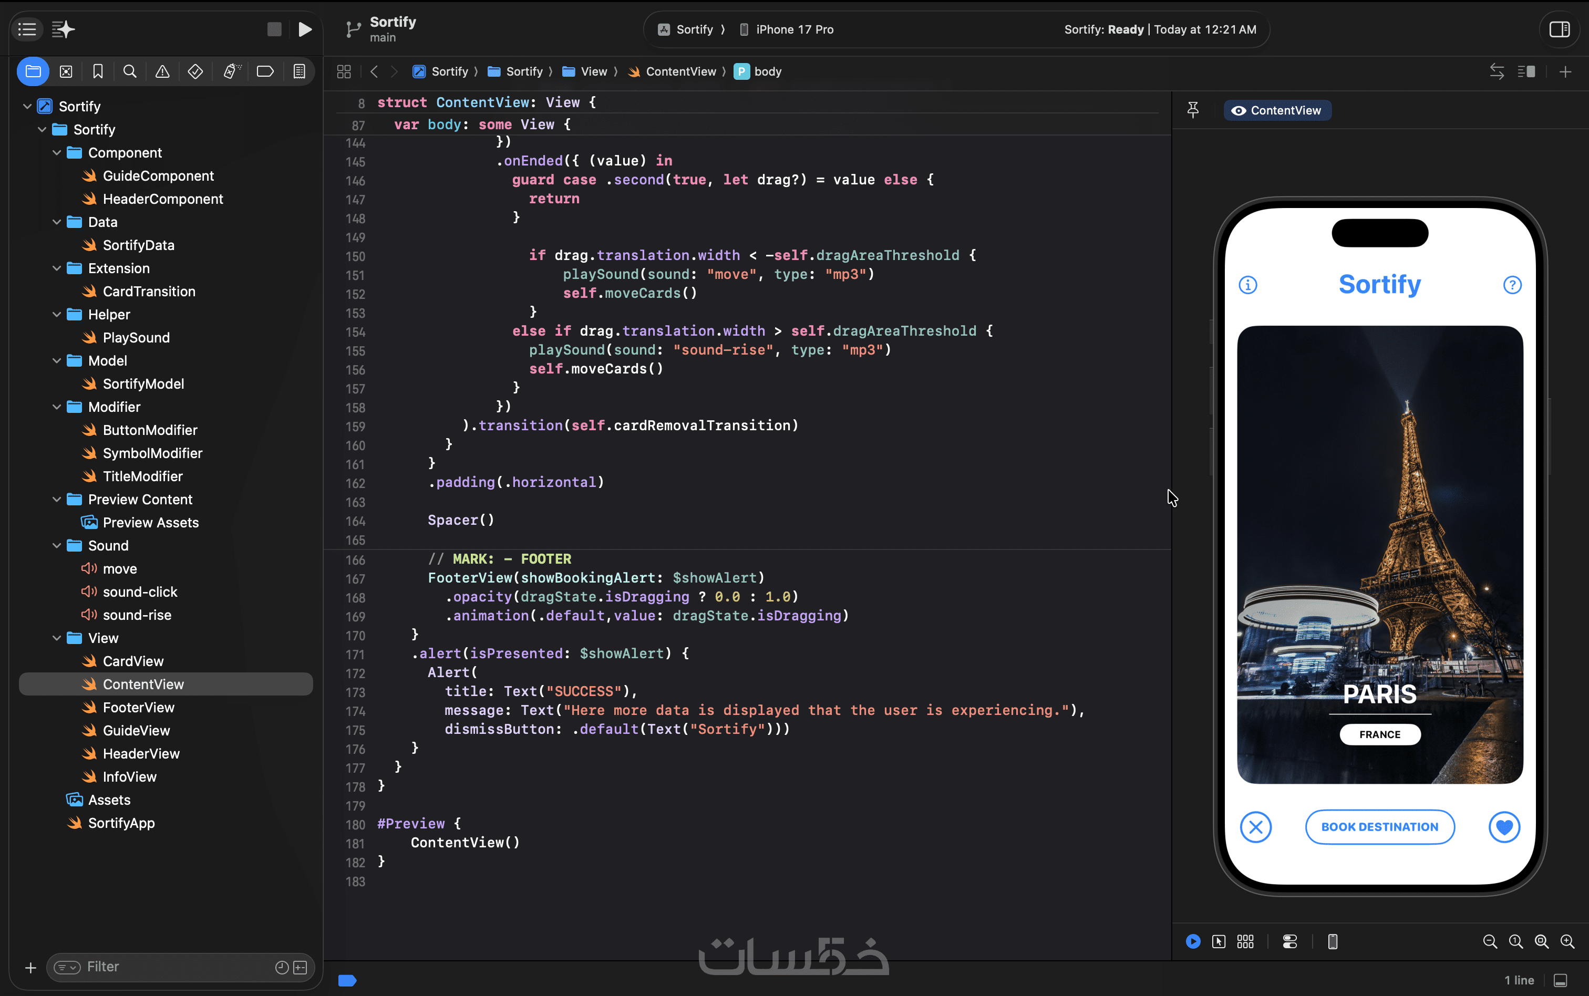Collapse the Modifier folder
Viewport: 1589px width, 996px height.
pyautogui.click(x=57, y=407)
